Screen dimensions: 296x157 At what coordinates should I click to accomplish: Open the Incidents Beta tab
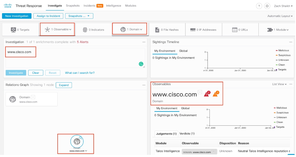[x=93, y=6]
